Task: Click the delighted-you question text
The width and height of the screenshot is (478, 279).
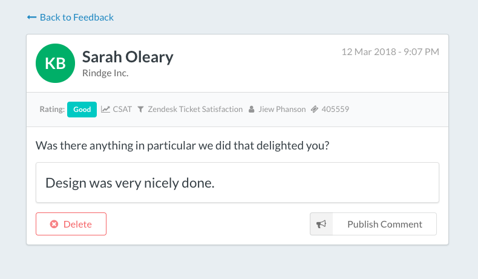Action: click(x=183, y=145)
